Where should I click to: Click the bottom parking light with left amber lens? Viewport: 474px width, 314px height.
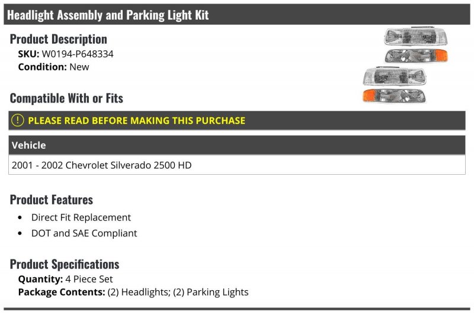coord(394,95)
